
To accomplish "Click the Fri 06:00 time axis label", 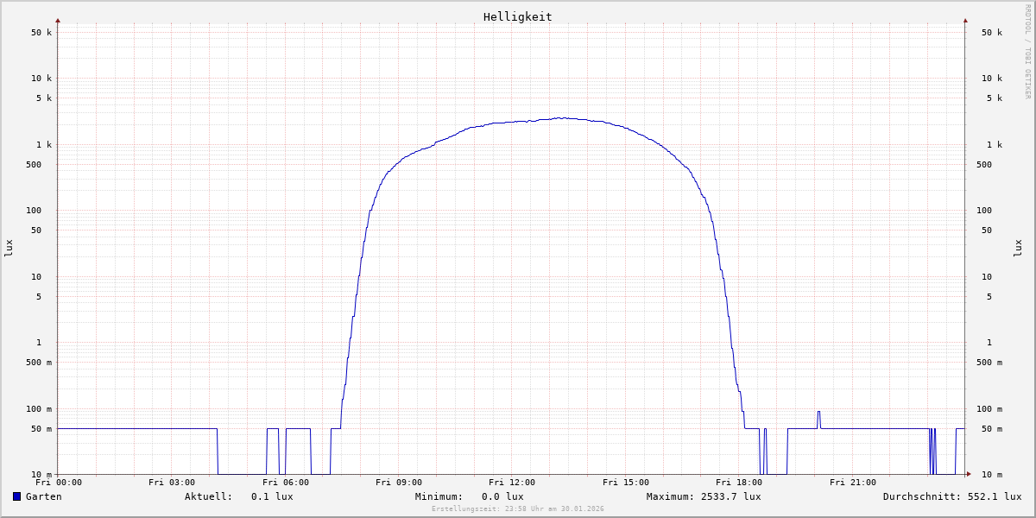I will [285, 483].
